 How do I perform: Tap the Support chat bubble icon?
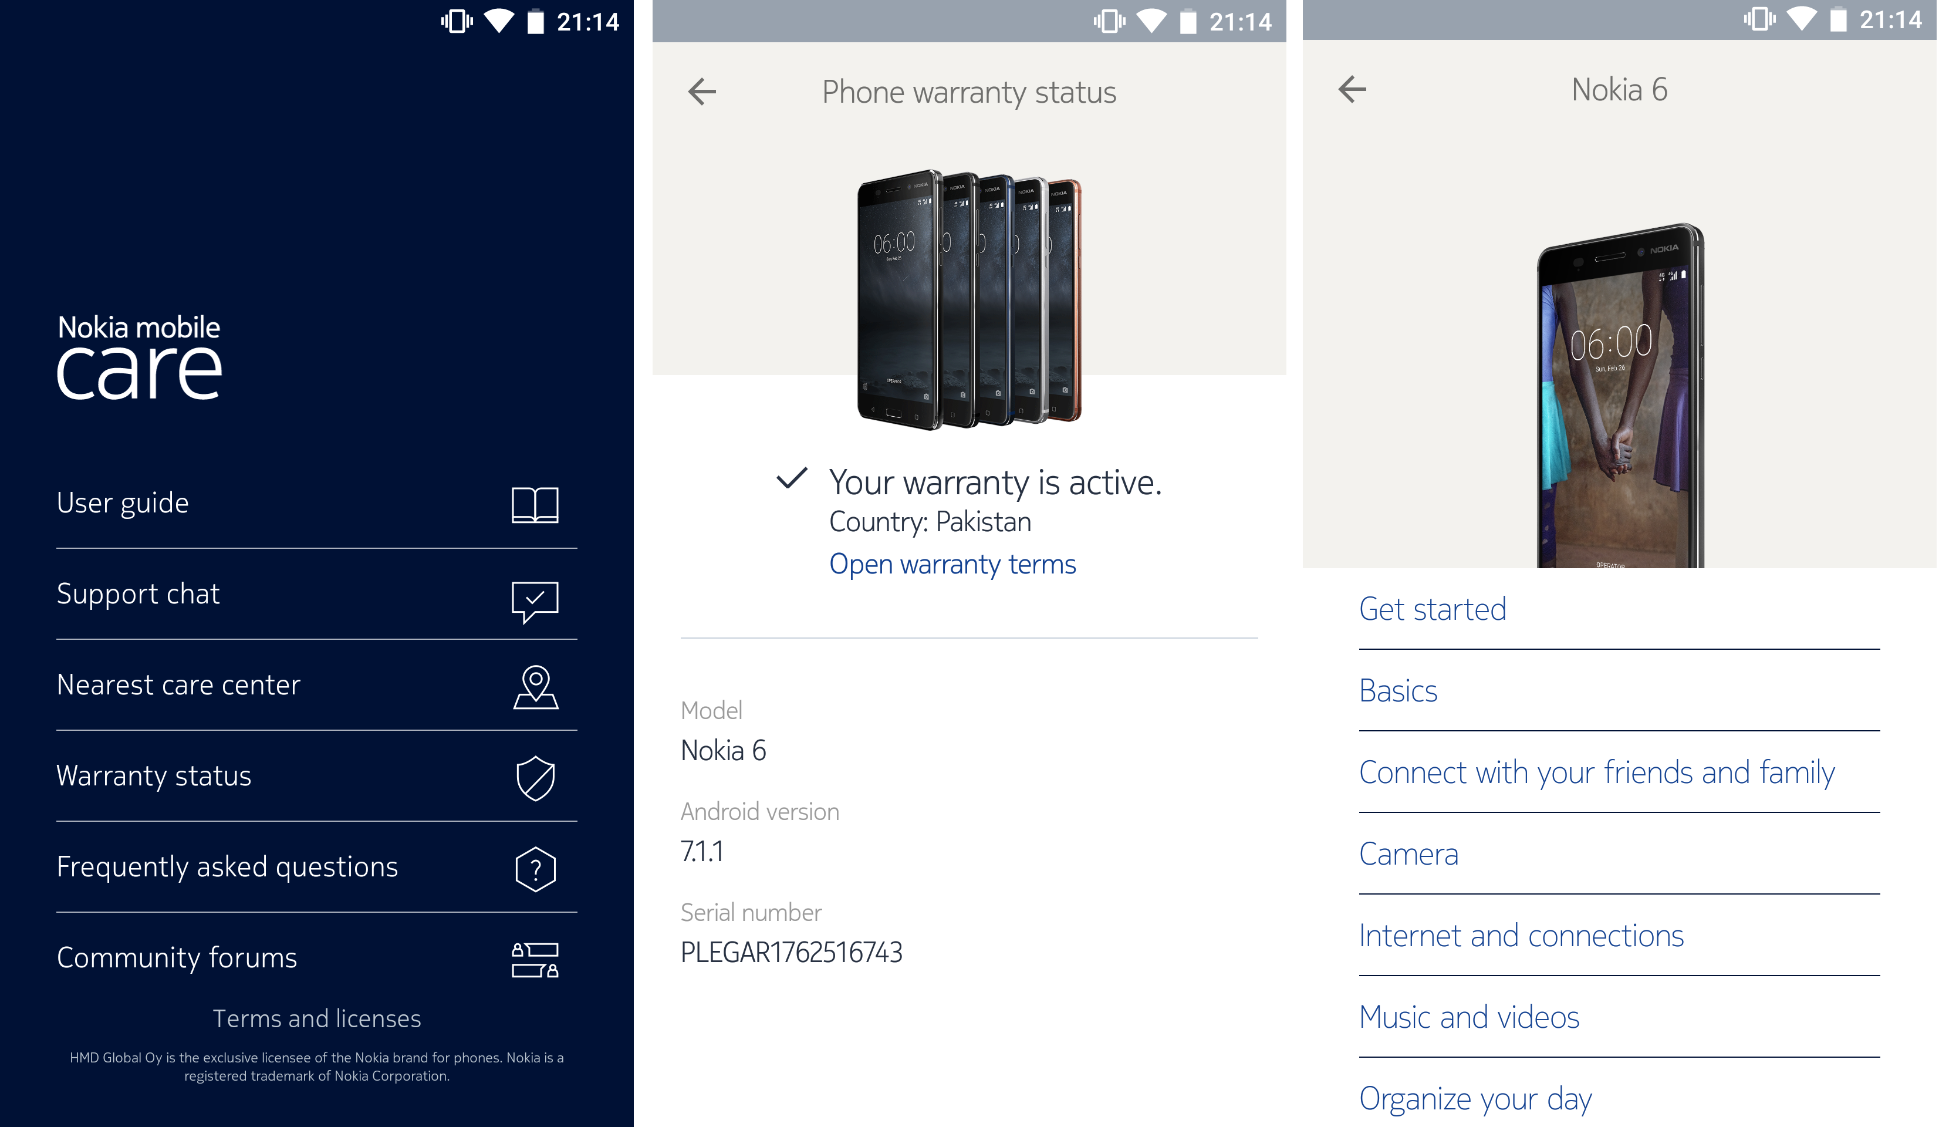tap(535, 601)
